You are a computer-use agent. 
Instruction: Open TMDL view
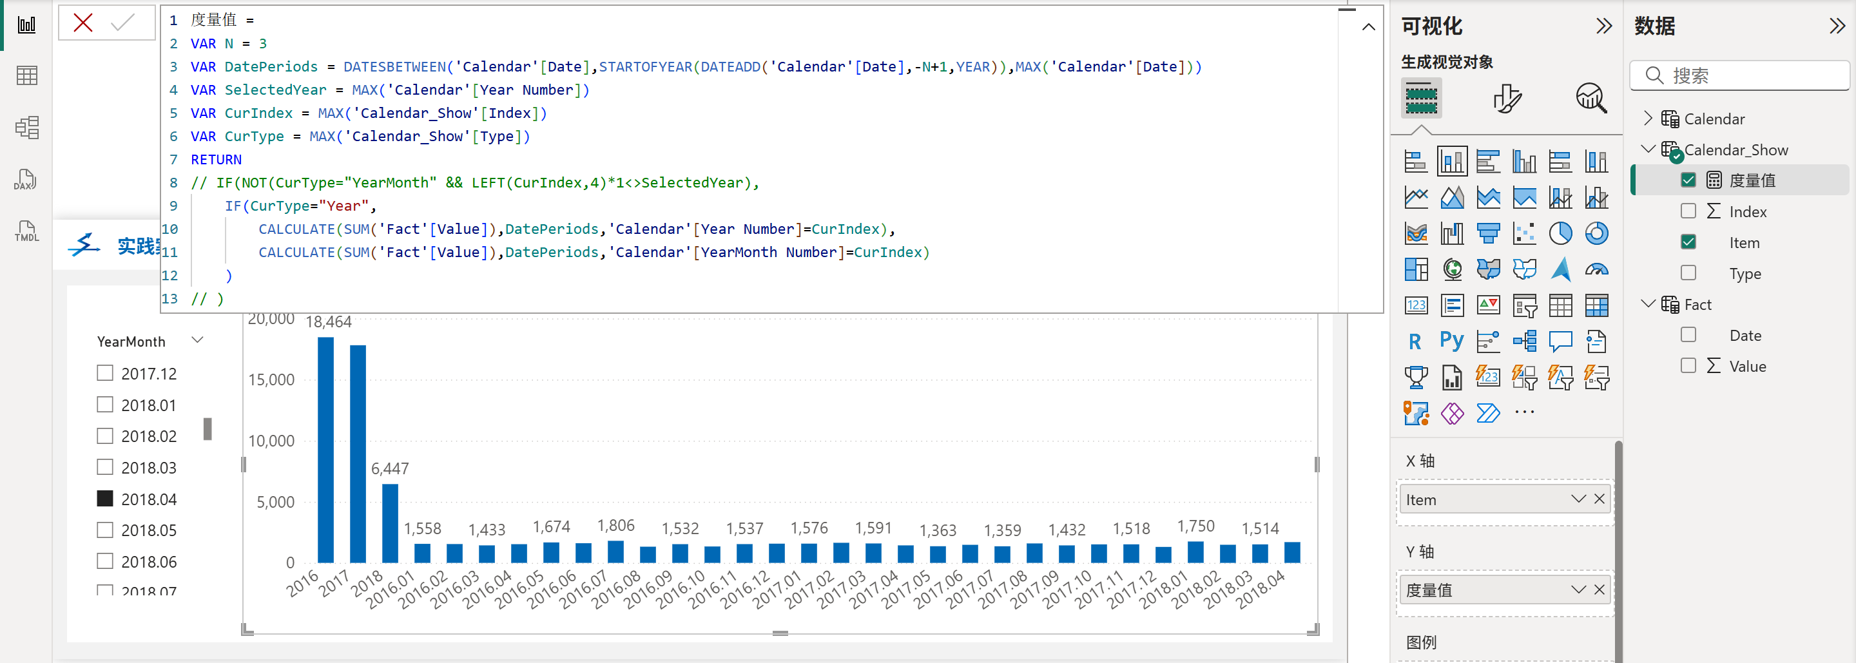(26, 231)
